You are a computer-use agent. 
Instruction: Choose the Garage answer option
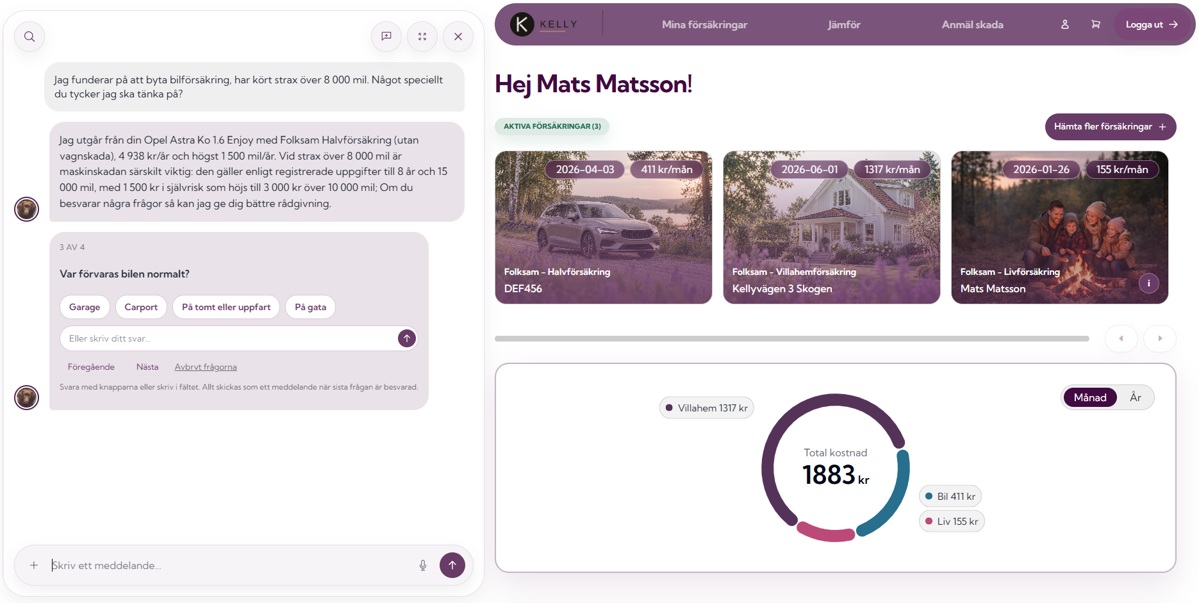point(85,307)
